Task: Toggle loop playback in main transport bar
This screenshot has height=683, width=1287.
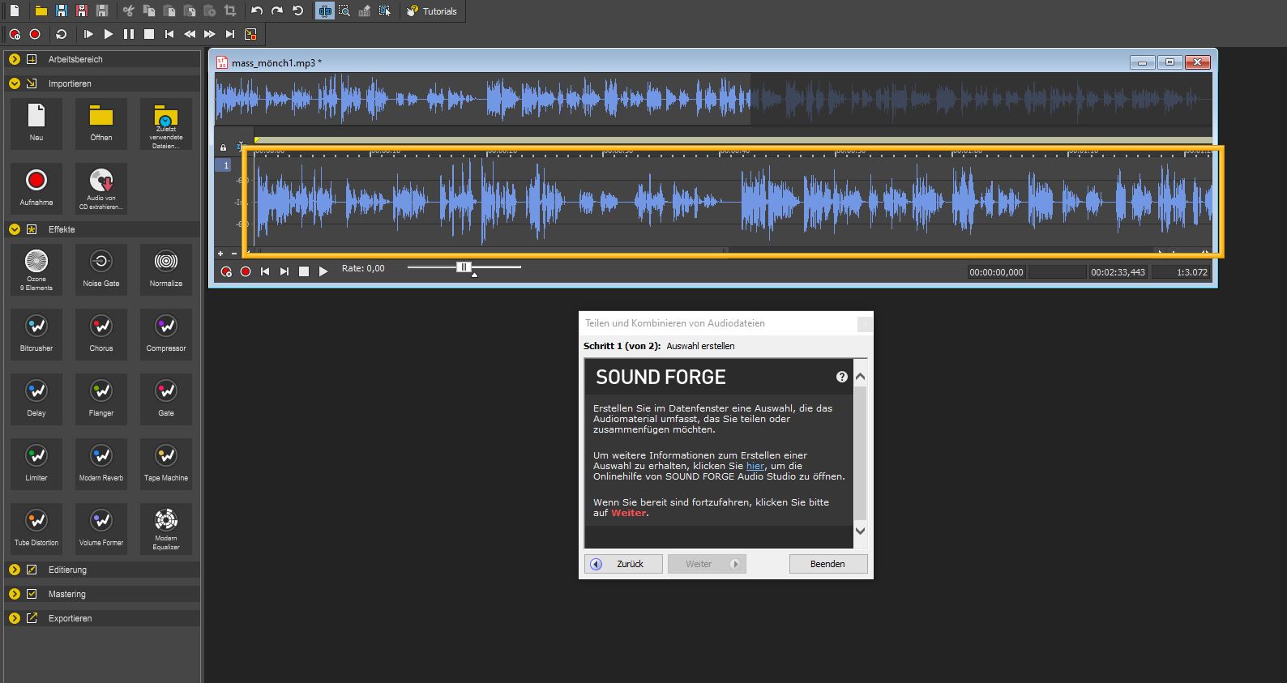Action: click(61, 34)
